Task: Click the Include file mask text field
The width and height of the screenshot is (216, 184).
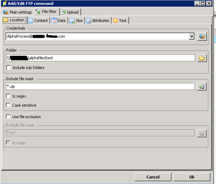Action: 100,86
